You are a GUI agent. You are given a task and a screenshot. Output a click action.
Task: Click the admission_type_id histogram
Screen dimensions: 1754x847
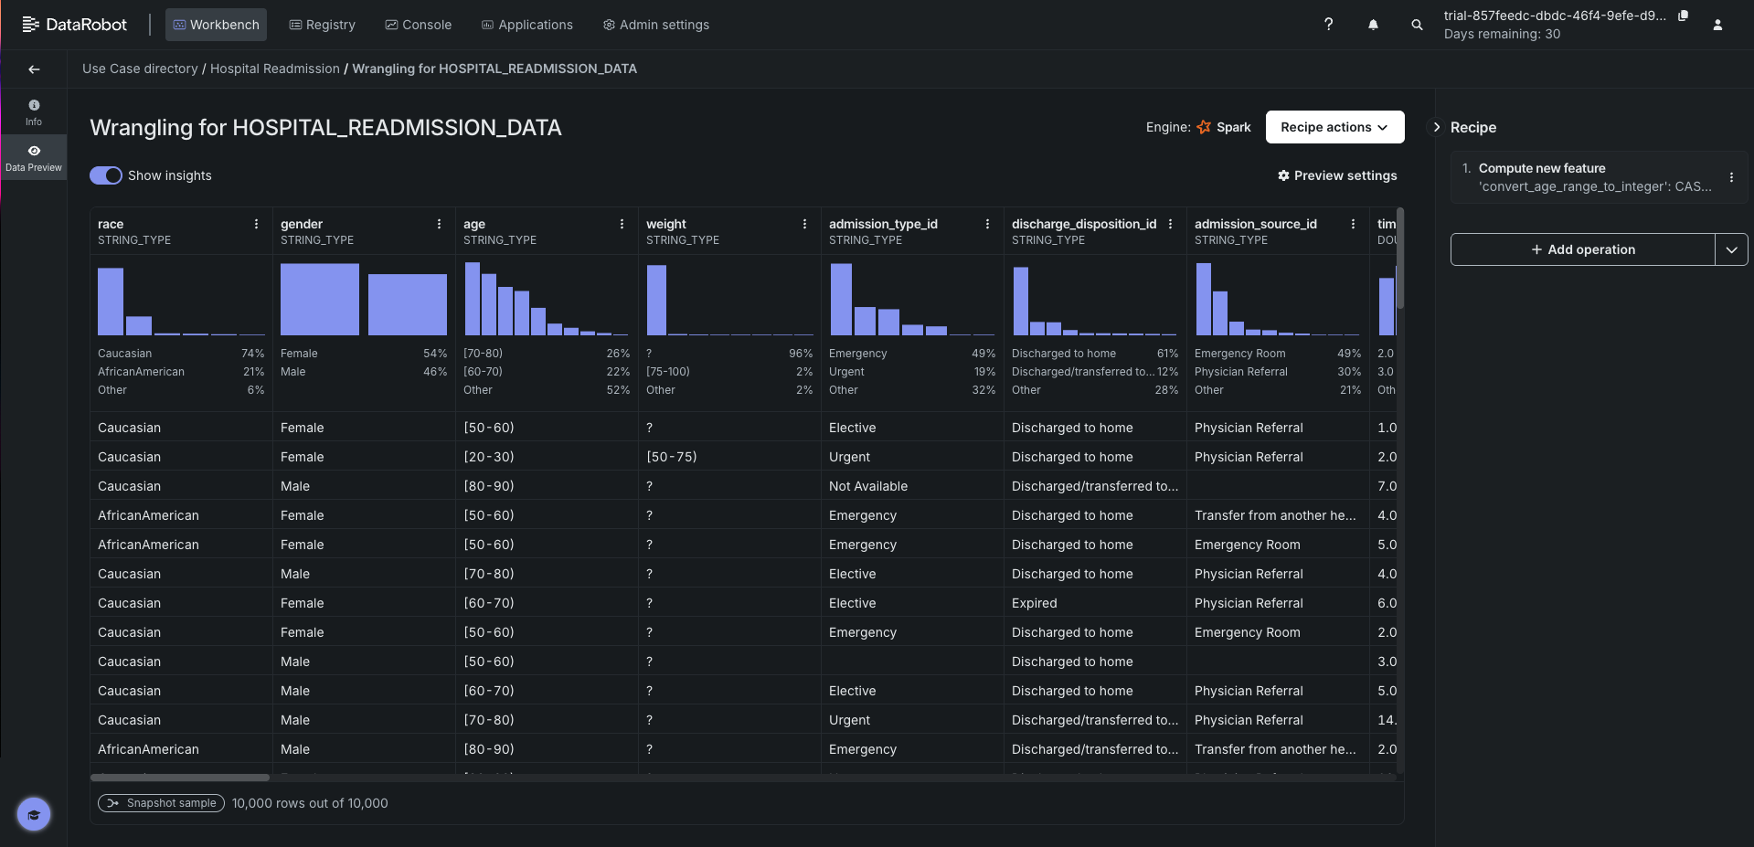912,300
